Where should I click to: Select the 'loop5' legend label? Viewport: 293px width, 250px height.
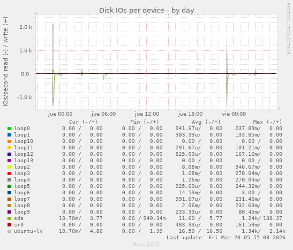click(22, 186)
